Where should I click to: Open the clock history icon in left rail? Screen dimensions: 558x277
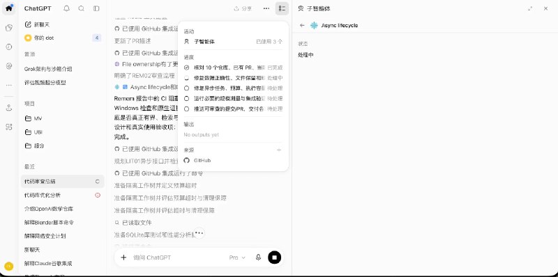[x=9, y=47]
